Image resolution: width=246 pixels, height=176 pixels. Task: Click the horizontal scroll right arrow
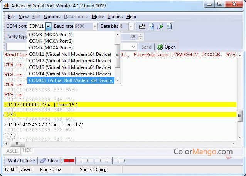233,144
